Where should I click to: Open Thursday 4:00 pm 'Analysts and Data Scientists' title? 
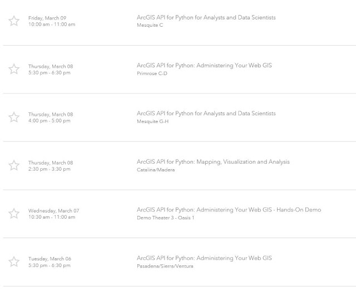(206, 114)
